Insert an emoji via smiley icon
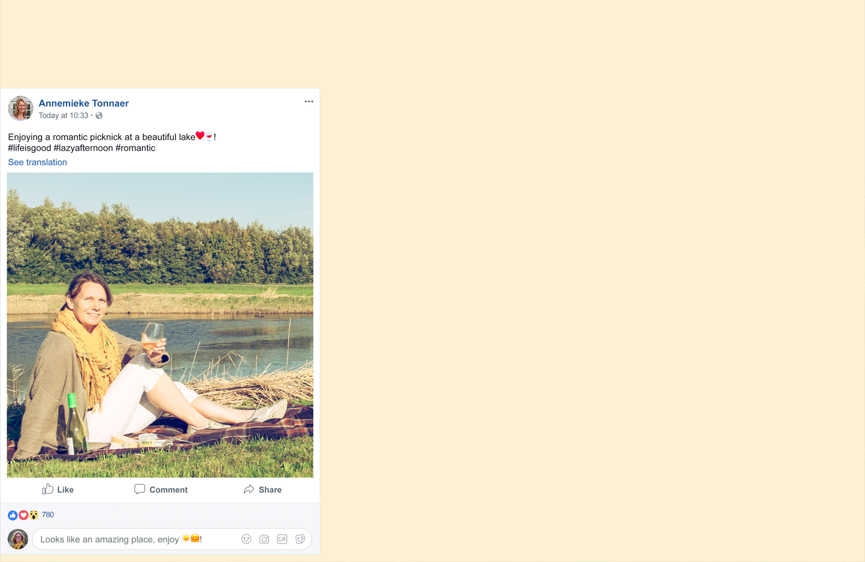865x562 pixels. (246, 540)
